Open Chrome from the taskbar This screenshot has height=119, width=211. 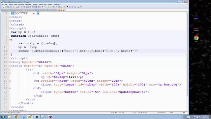[x=16, y=117]
